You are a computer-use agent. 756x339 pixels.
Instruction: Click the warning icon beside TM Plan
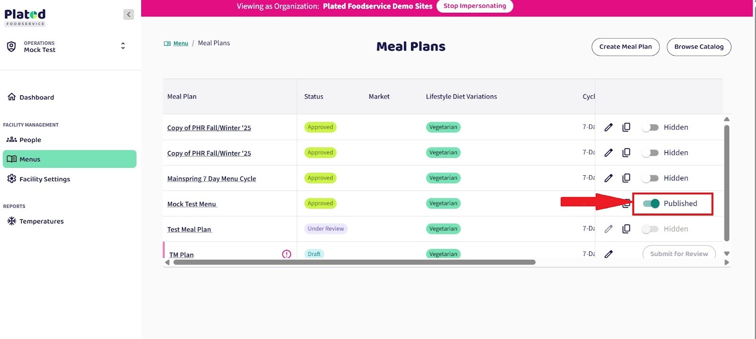286,254
